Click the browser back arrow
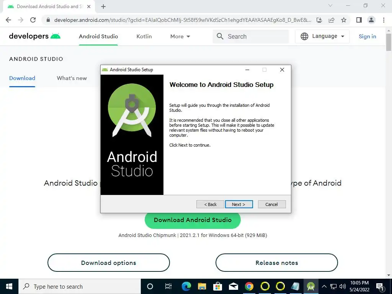Image resolution: width=392 pixels, height=294 pixels. click(x=8, y=20)
